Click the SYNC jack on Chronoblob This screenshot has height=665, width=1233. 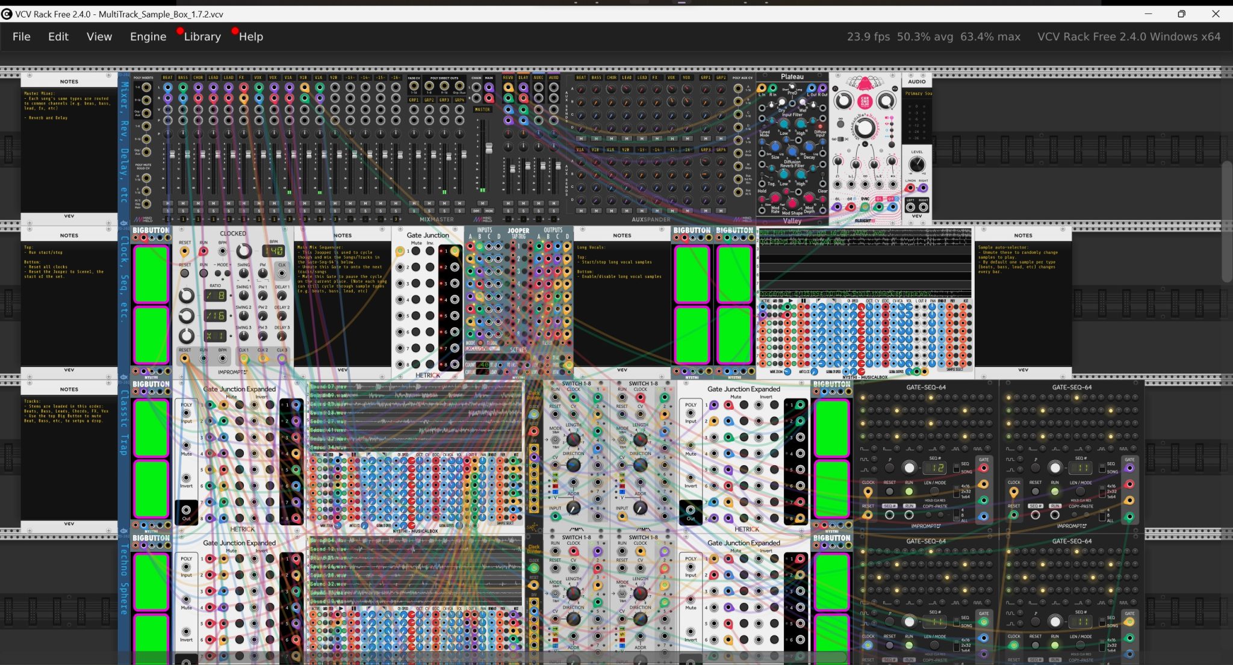click(x=865, y=207)
